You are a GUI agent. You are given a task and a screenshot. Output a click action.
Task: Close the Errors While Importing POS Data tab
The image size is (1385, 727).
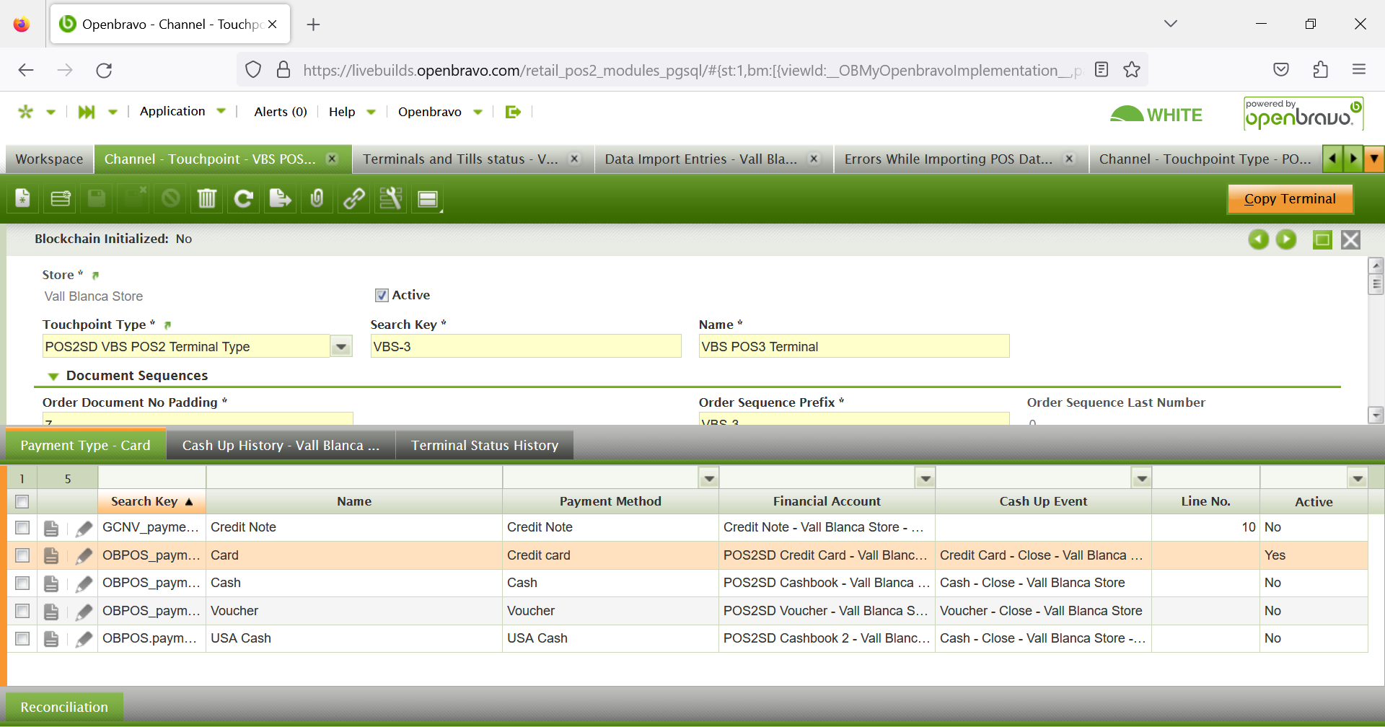point(1069,159)
